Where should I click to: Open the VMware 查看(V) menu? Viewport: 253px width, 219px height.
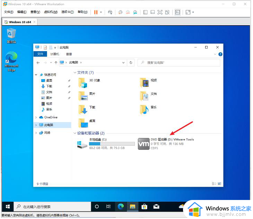tap(35, 12)
